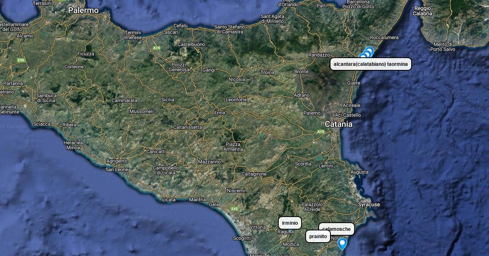
Task: Click the Scordia town label
Action: [303, 164]
